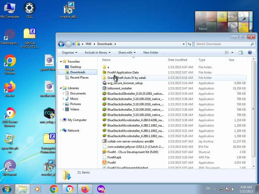Select the FiveM application with orange icon

pyautogui.click(x=112, y=162)
